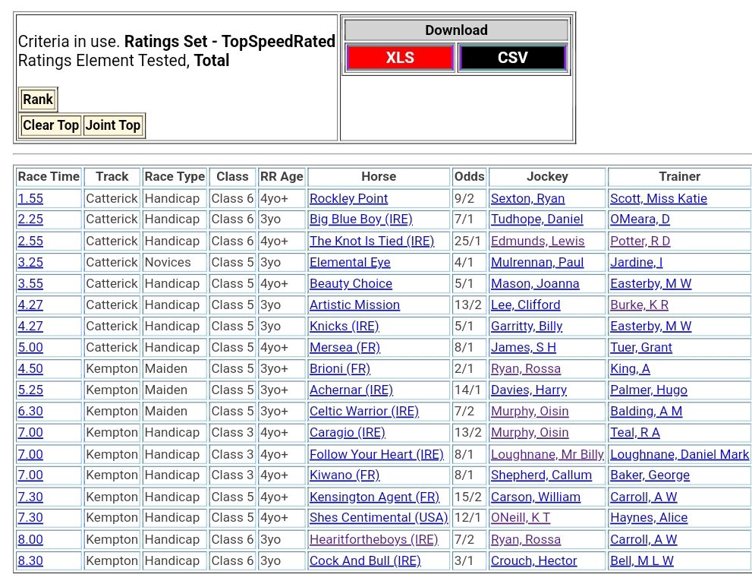
Task: View trainer Bell, M L W
Action: pos(642,560)
